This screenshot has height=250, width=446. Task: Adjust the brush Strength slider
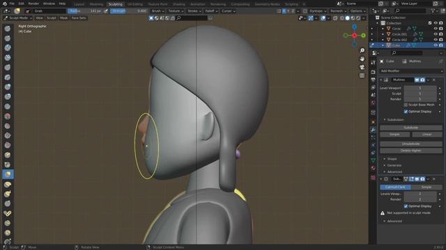pyautogui.click(x=128, y=11)
